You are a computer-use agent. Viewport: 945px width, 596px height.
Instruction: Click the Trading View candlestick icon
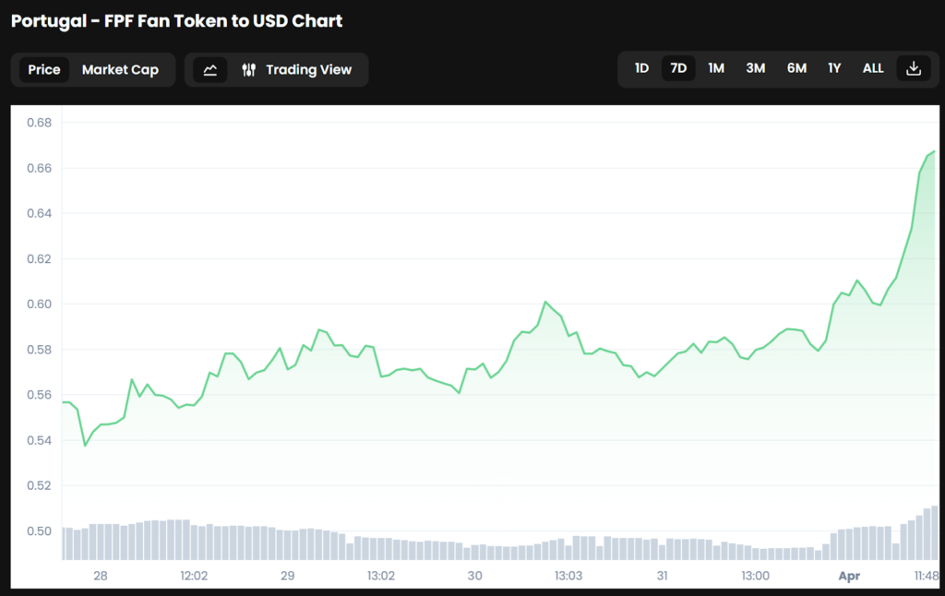(248, 70)
